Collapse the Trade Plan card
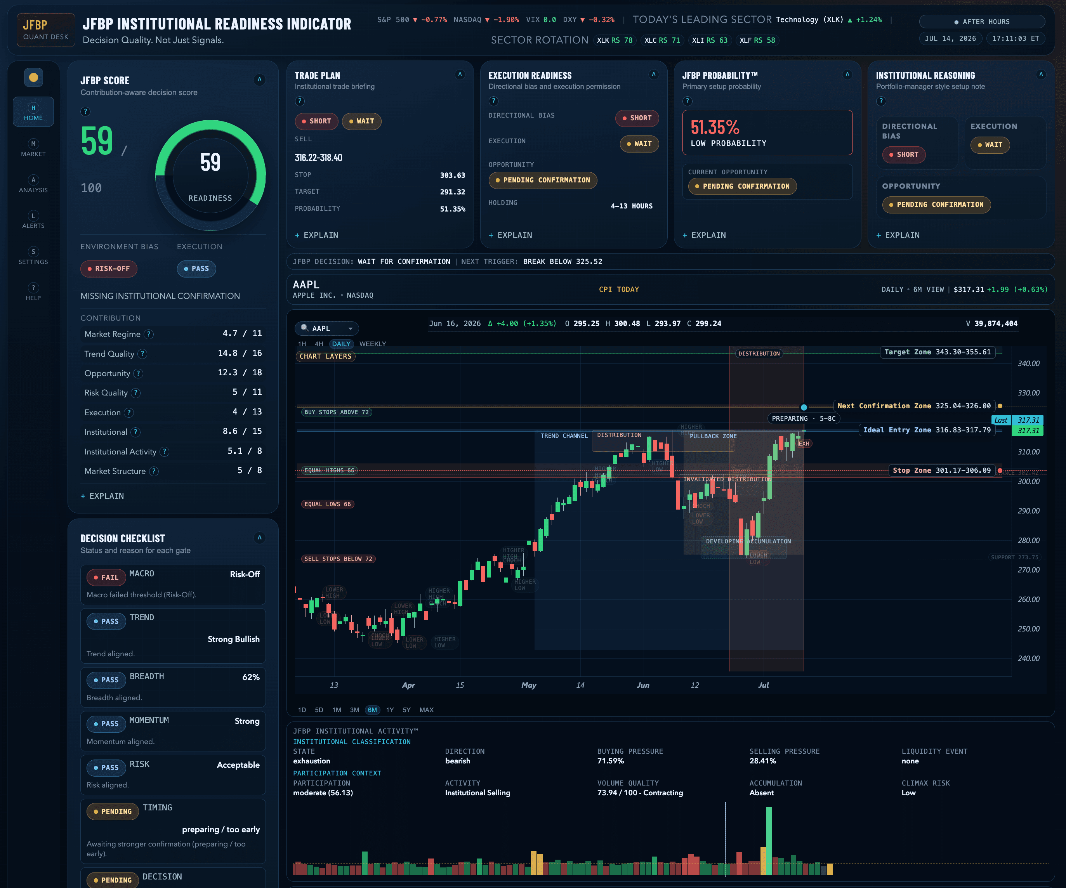 (460, 75)
